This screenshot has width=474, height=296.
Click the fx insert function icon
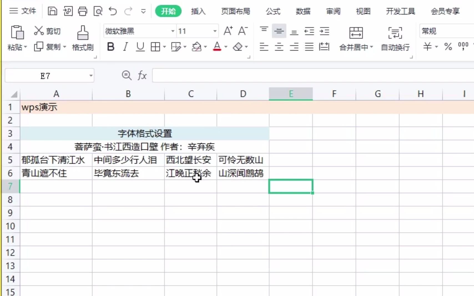[x=142, y=75]
